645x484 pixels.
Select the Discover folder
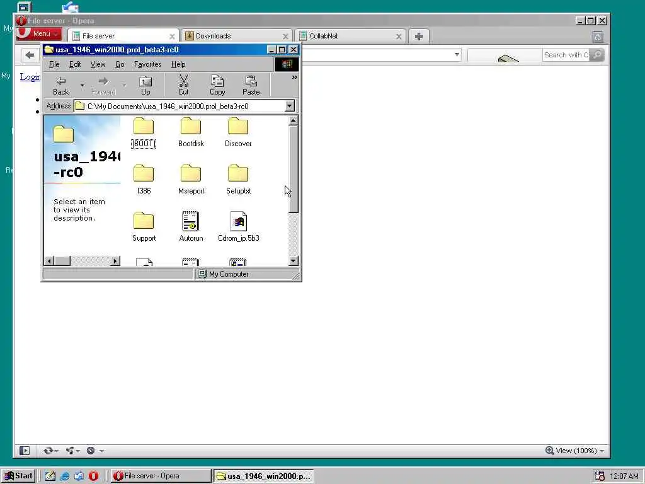238,133
